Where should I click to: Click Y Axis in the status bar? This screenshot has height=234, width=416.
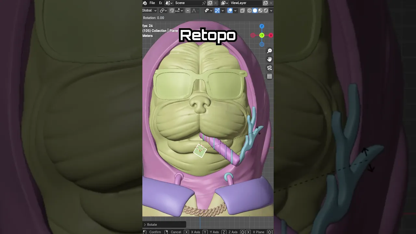coord(214,232)
